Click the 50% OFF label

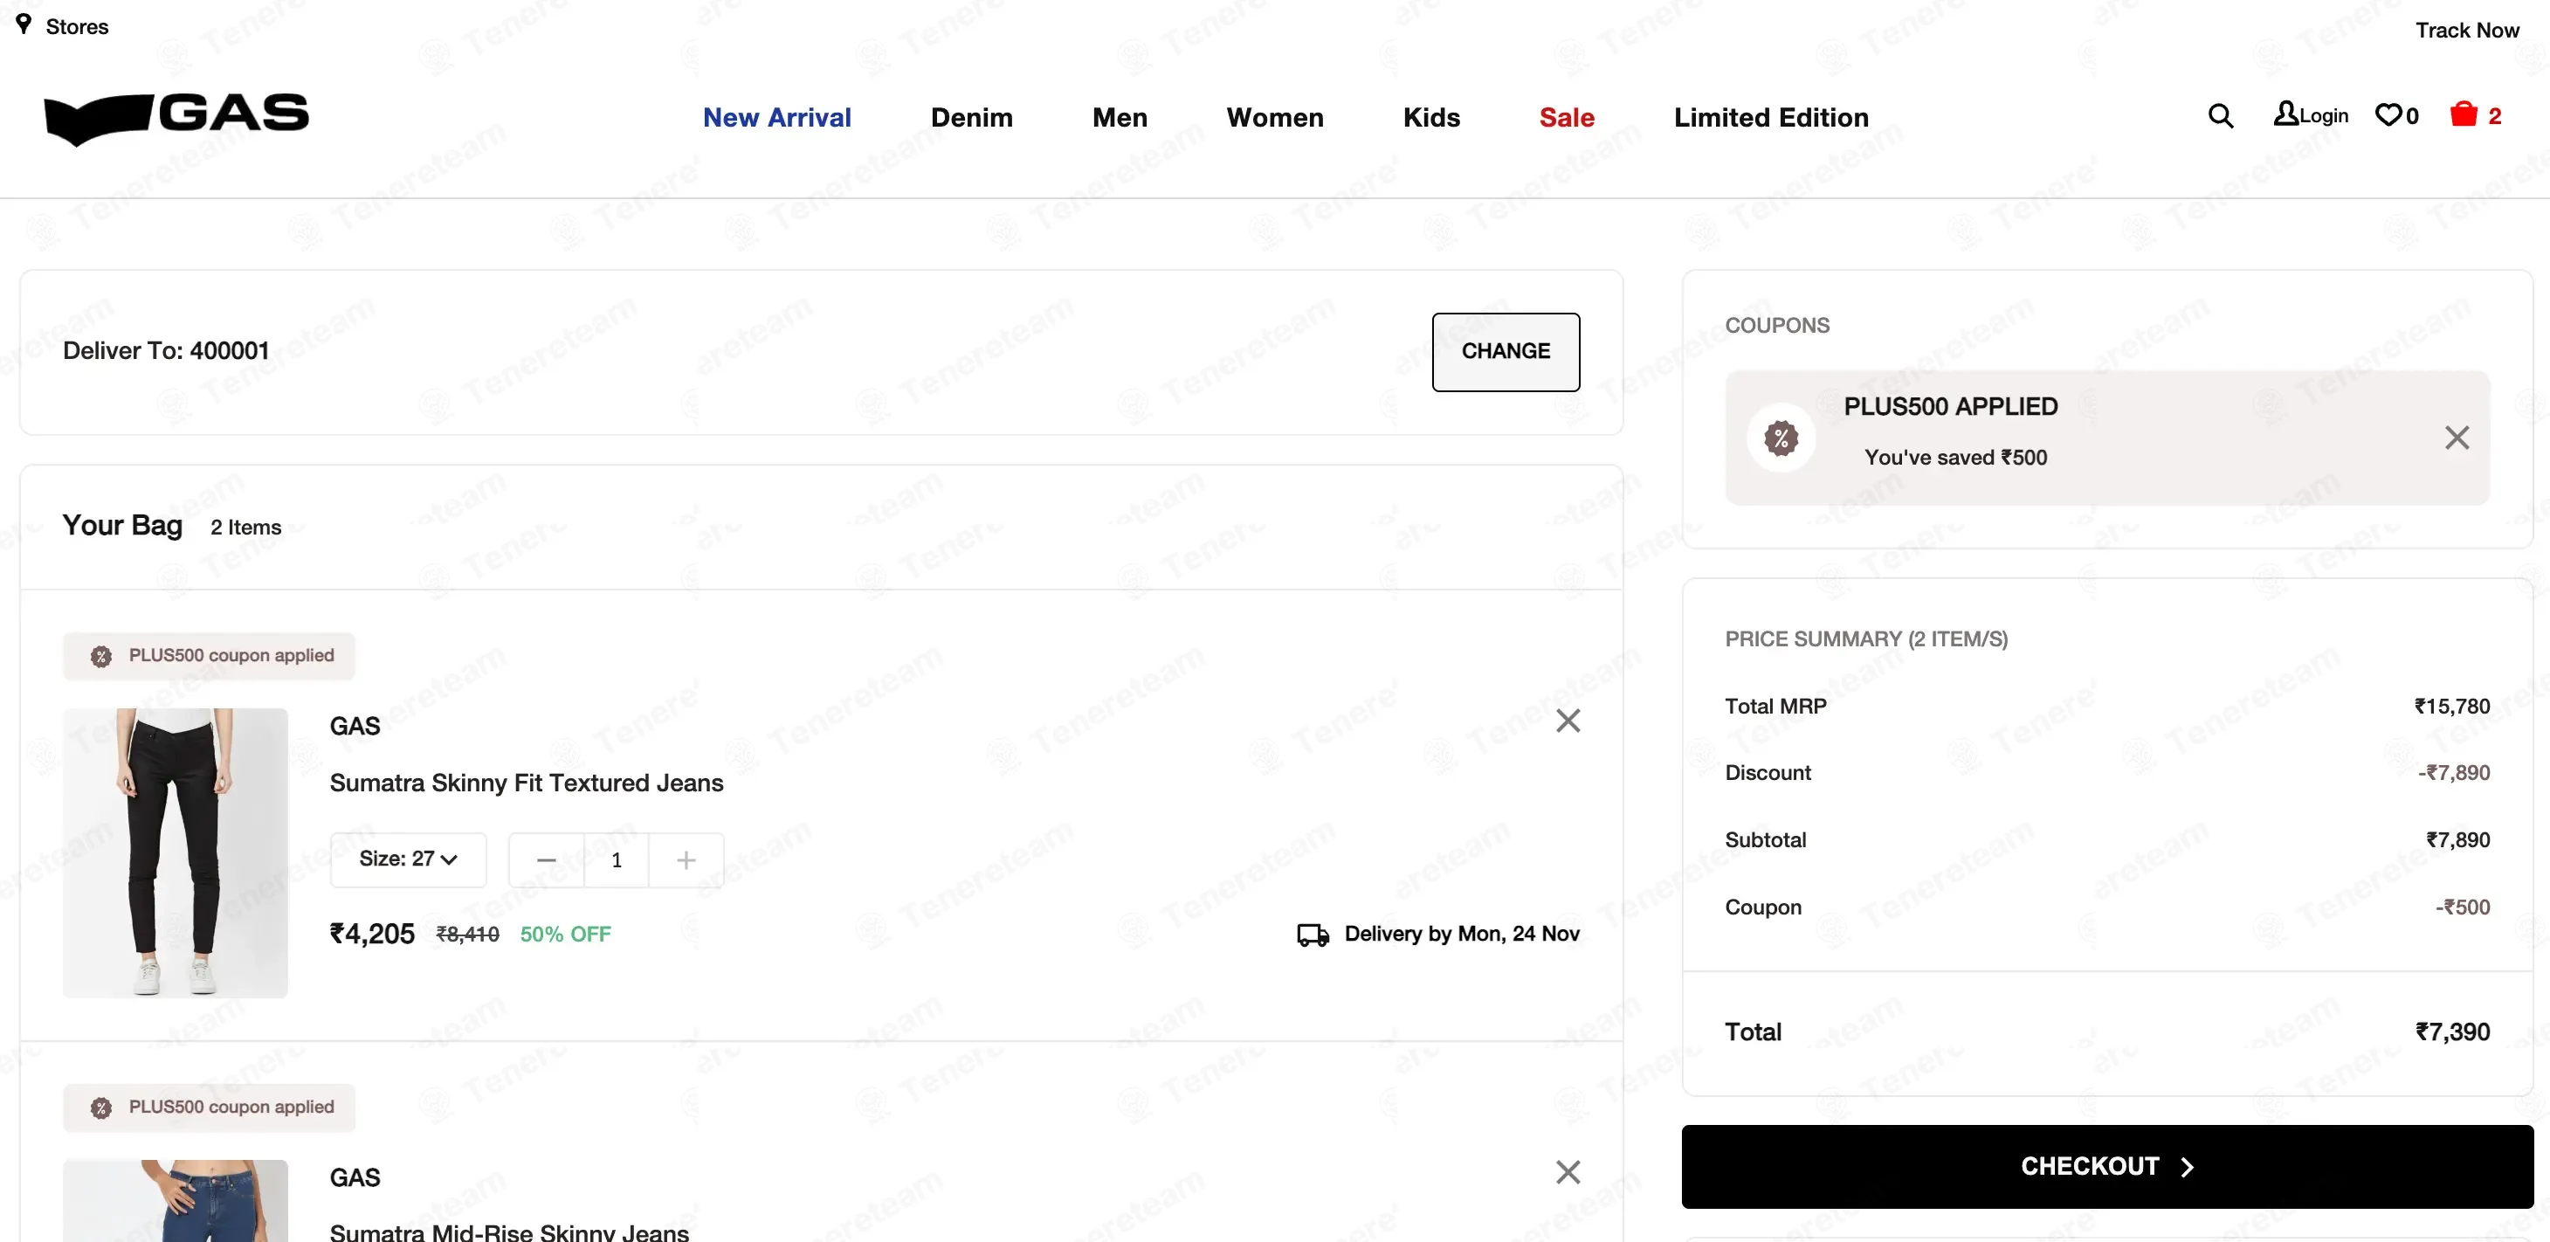(565, 934)
